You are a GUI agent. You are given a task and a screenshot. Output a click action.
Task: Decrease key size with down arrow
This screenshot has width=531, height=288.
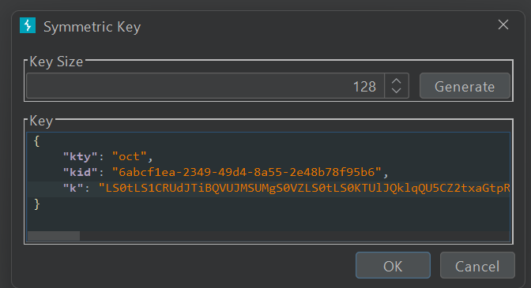[396, 90]
